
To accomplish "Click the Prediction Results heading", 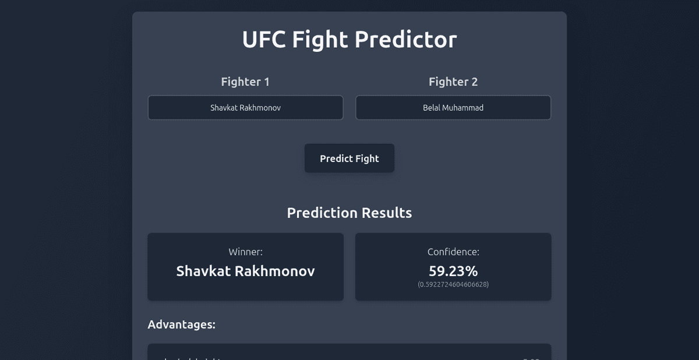I will pos(349,213).
